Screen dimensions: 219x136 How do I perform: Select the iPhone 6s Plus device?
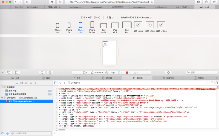pos(92,27)
